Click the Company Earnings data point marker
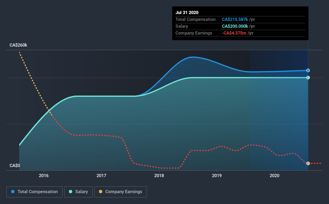329x204 pixels. tap(308, 163)
